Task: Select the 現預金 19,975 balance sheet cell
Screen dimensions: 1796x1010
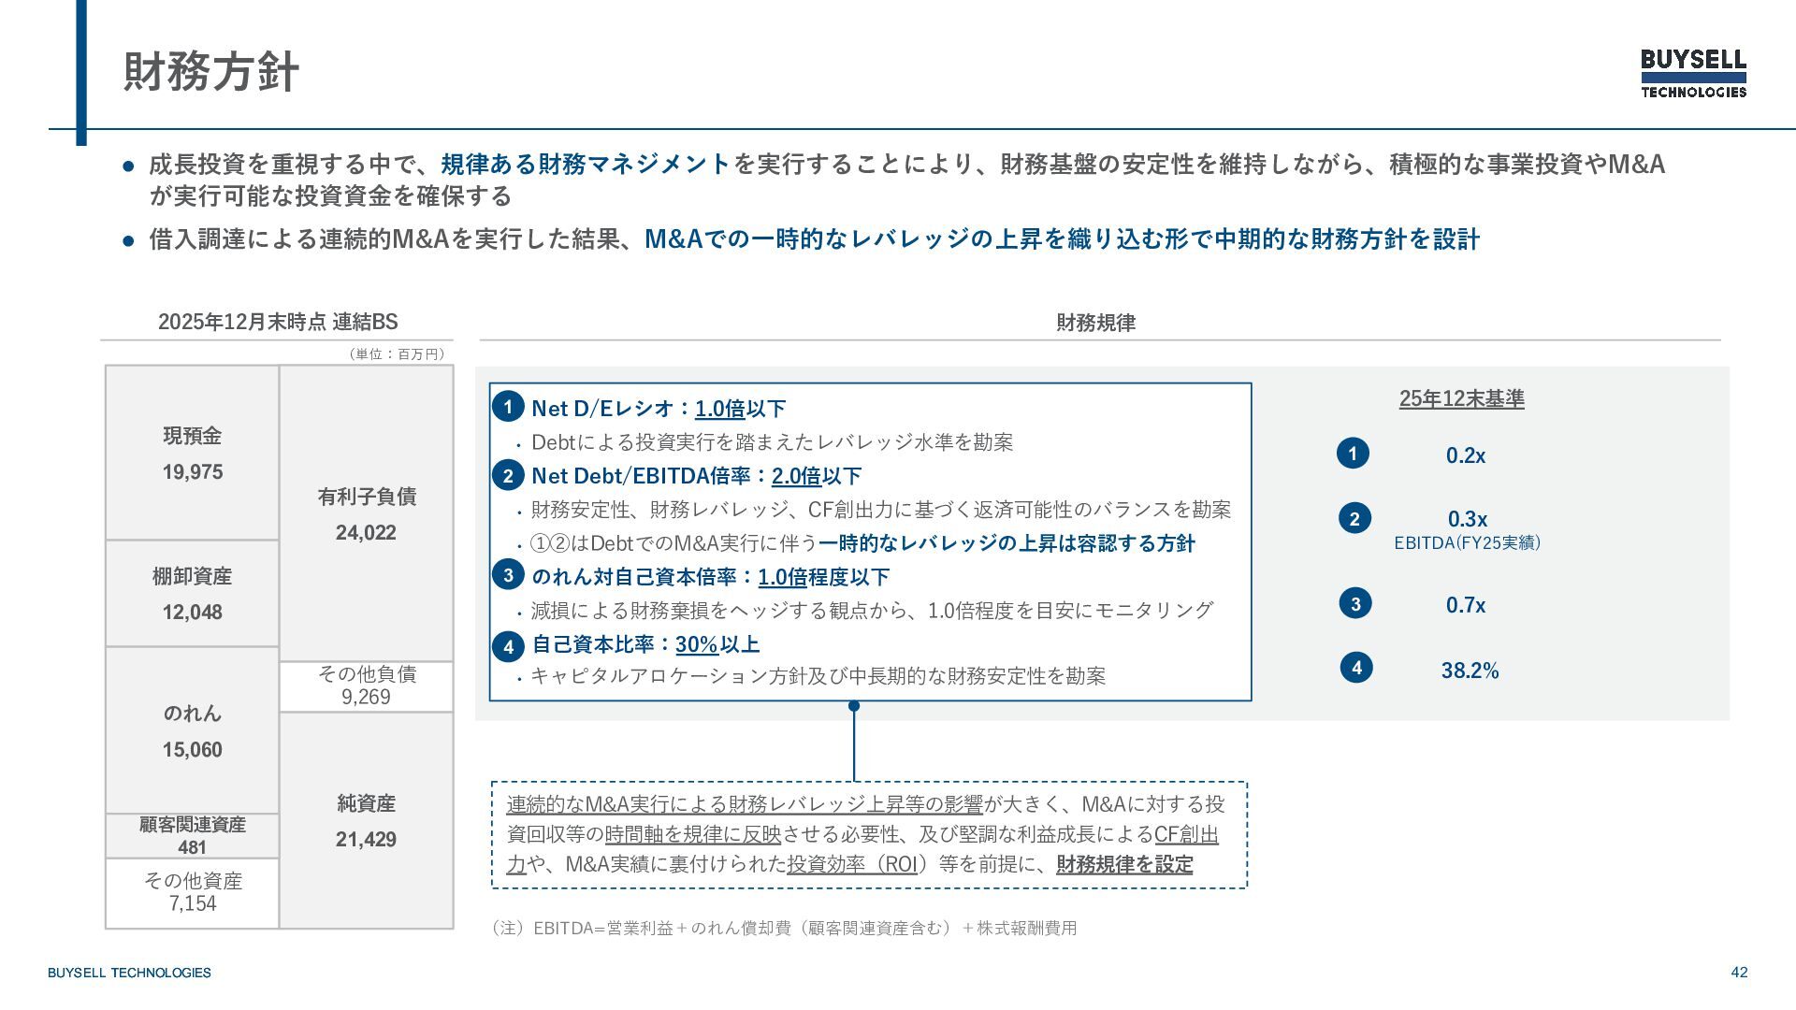Action: pyautogui.click(x=192, y=454)
